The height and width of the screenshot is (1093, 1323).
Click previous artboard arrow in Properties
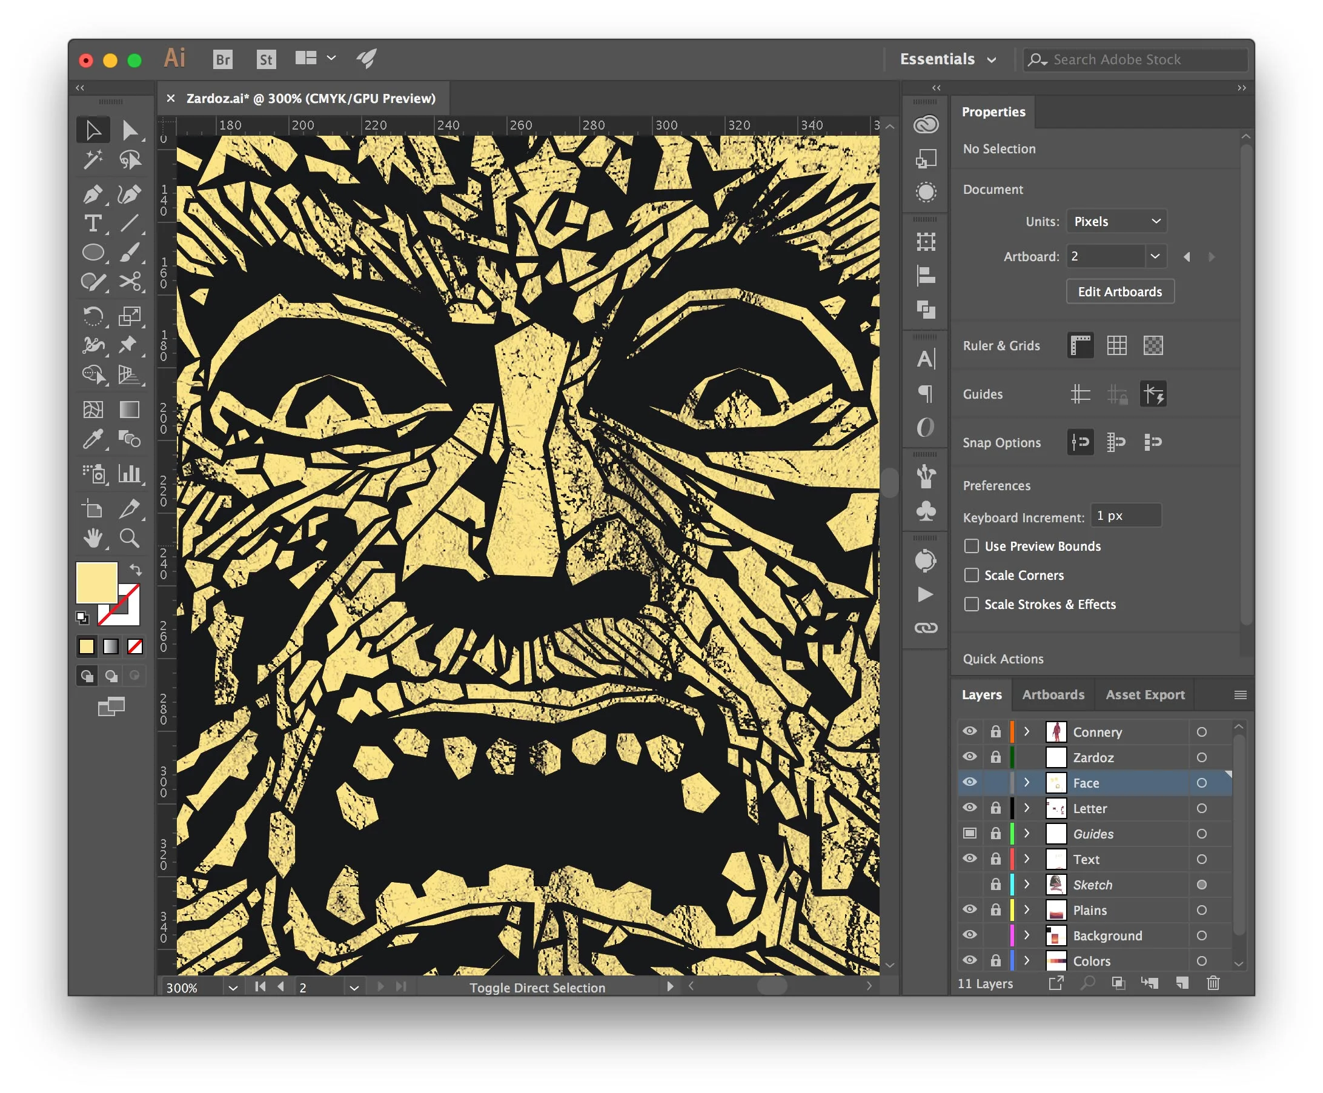coord(1187,256)
